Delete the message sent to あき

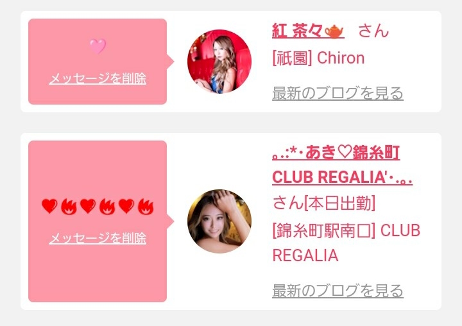pyautogui.click(x=98, y=238)
